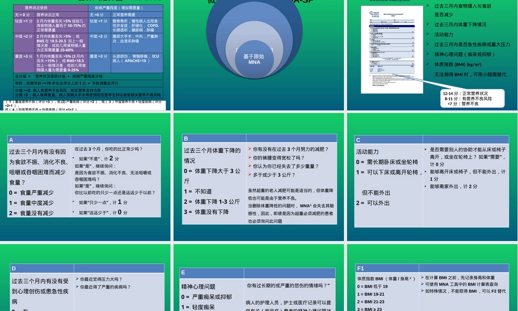Select the slide with table F1 on BMI
The height and width of the screenshot is (311, 518).
point(432,278)
